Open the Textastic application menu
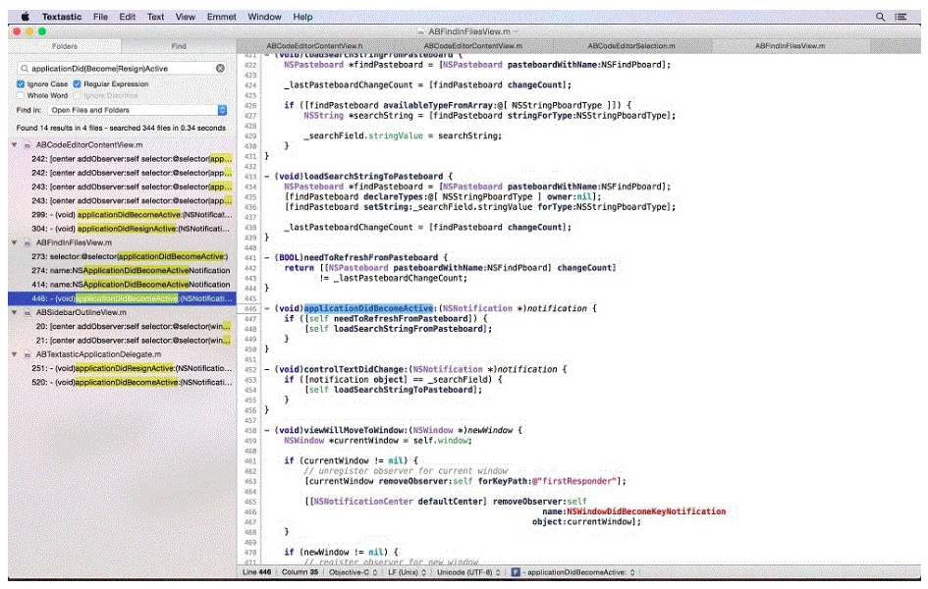The width and height of the screenshot is (928, 589). click(62, 17)
